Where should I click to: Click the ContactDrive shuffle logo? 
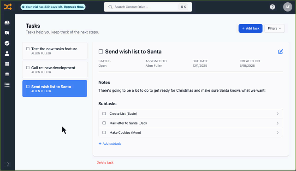coord(8,7)
